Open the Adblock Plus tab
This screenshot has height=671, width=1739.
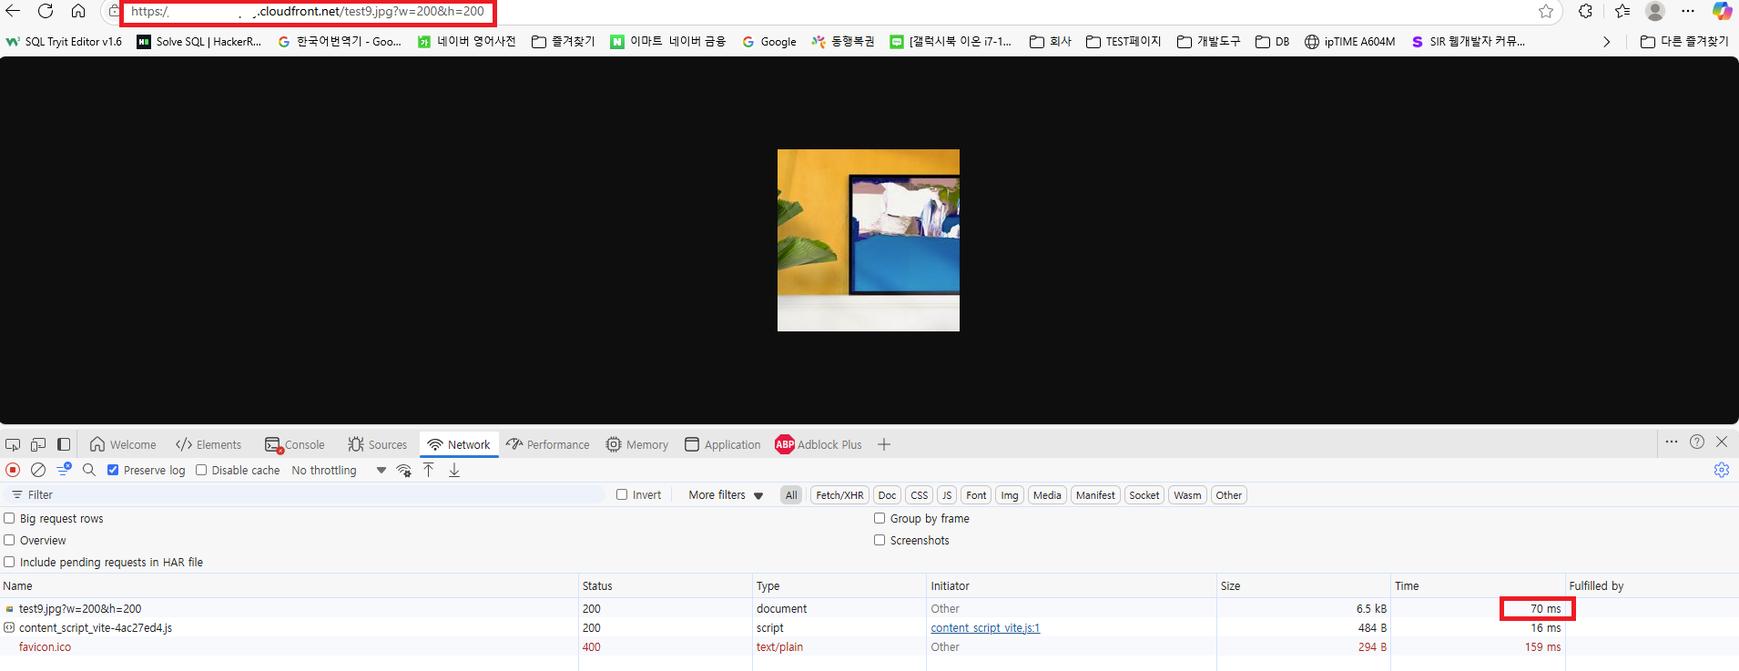[818, 444]
